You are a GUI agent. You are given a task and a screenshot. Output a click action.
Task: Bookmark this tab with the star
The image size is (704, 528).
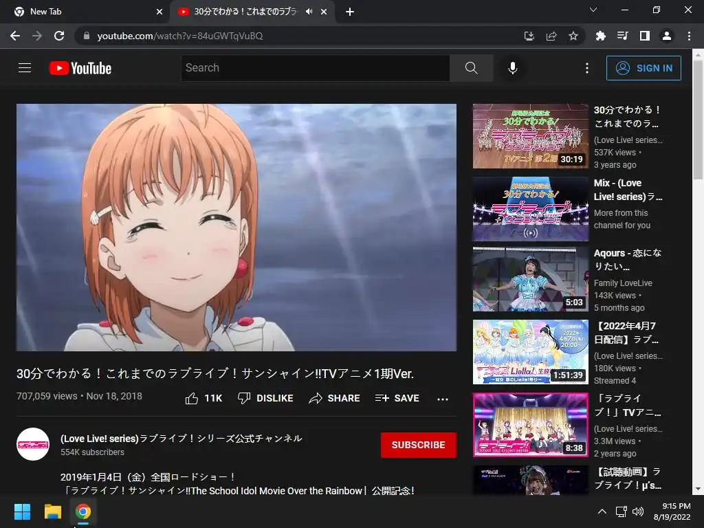tap(573, 36)
